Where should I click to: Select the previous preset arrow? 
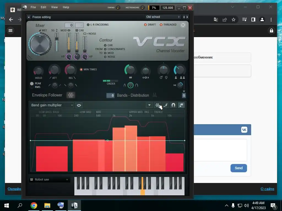(x=184, y=17)
